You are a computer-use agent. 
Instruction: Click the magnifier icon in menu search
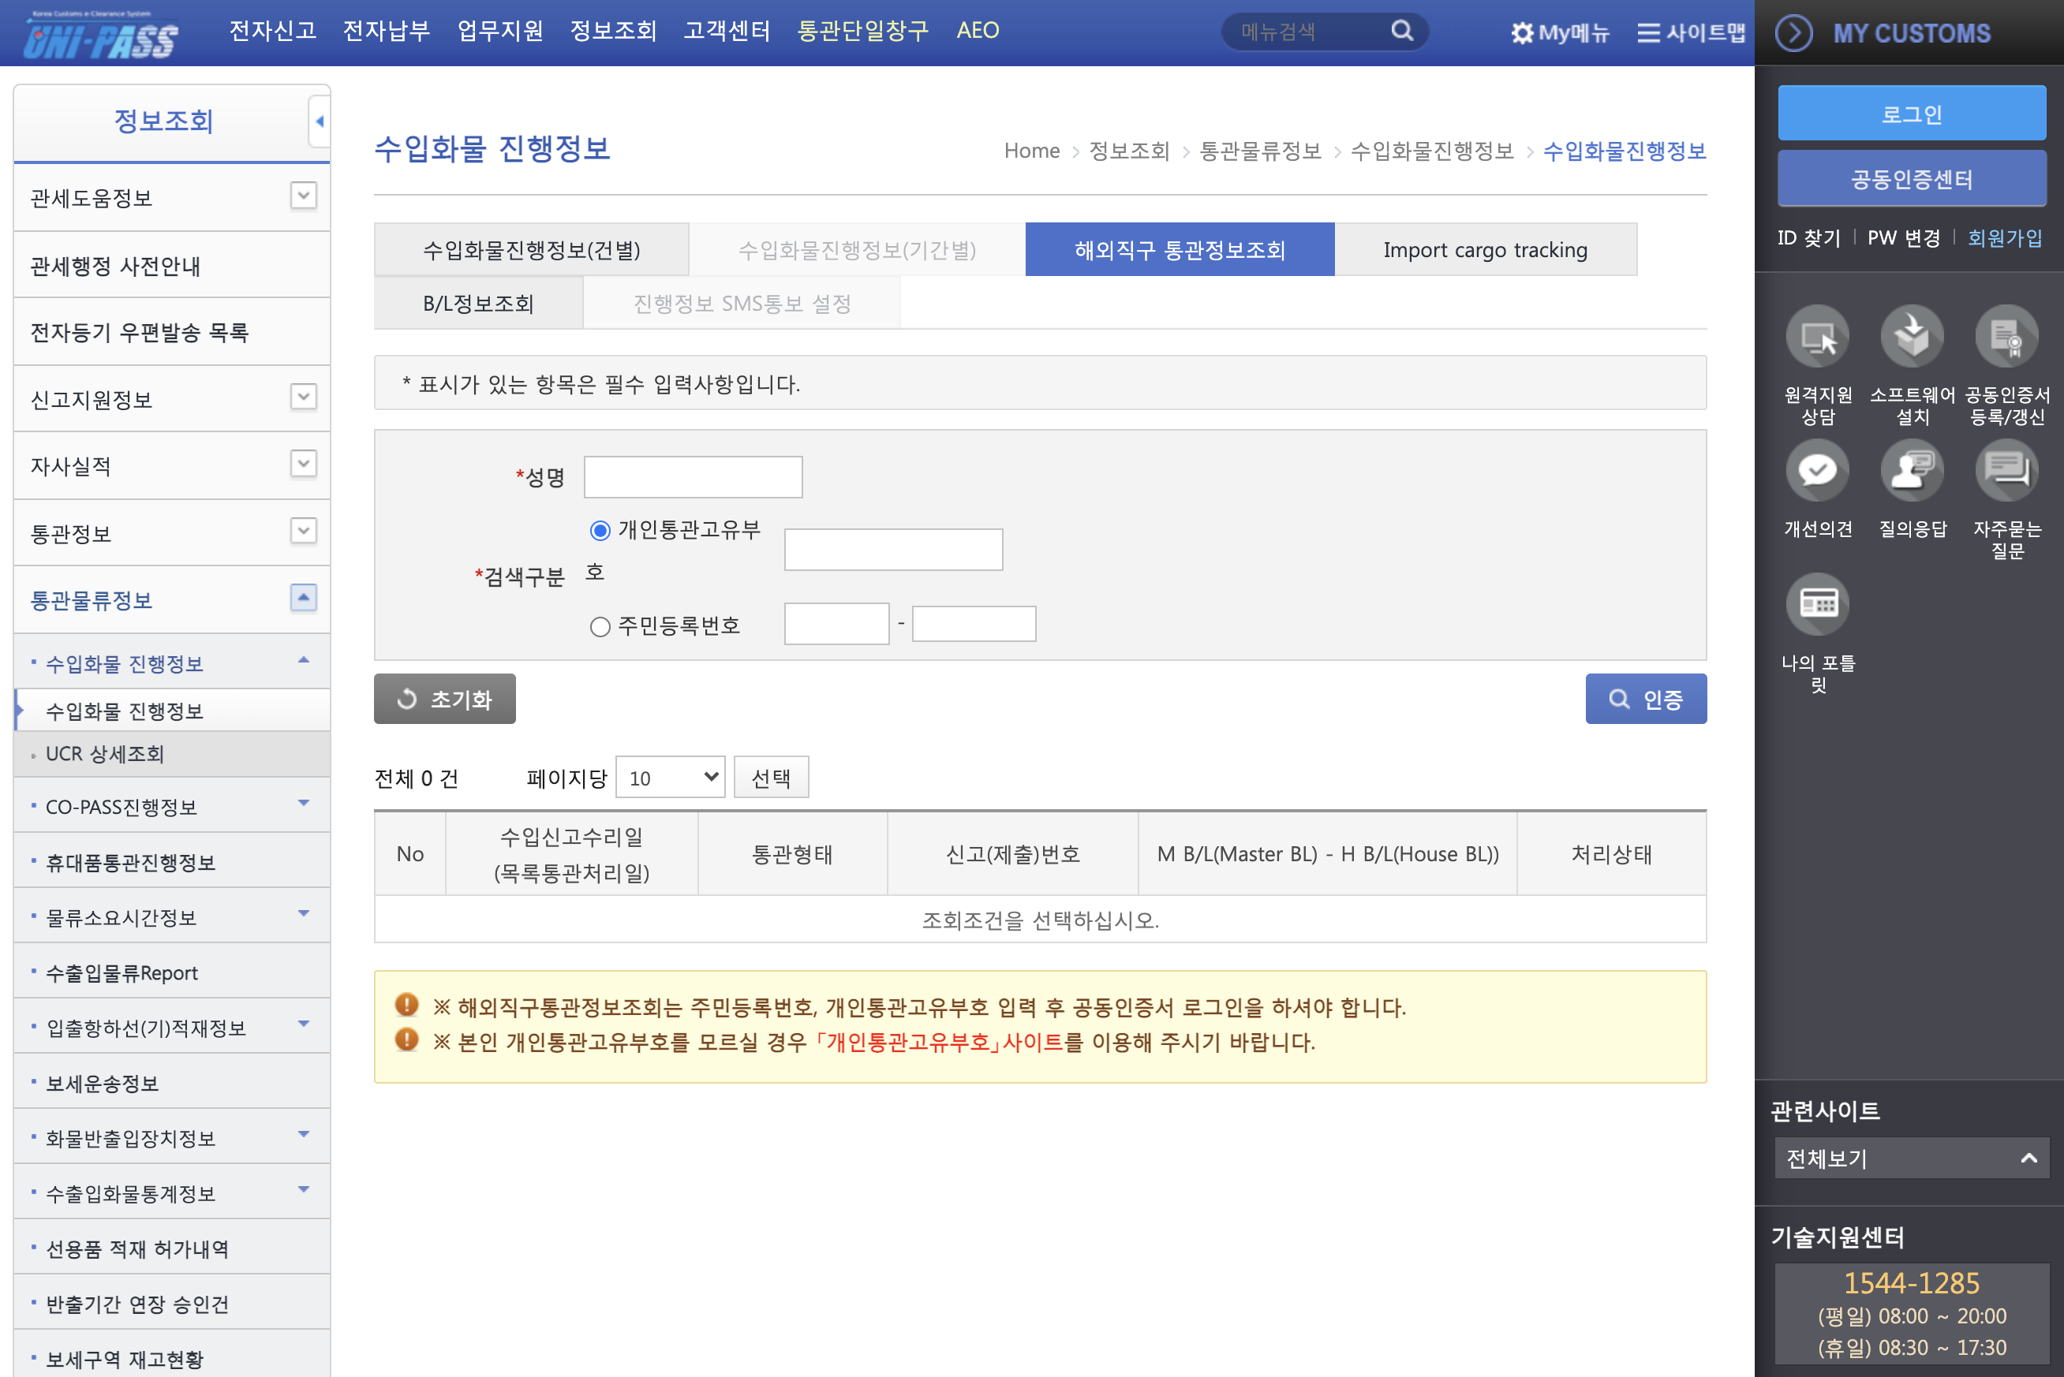1402,32
